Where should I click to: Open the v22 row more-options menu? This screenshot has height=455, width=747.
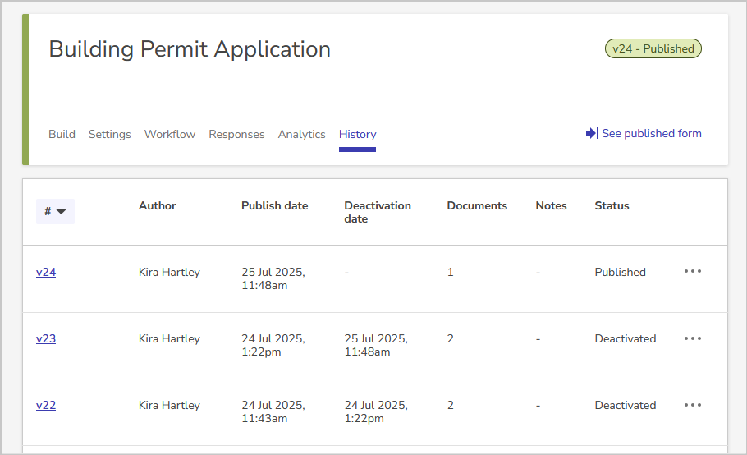pyautogui.click(x=692, y=405)
